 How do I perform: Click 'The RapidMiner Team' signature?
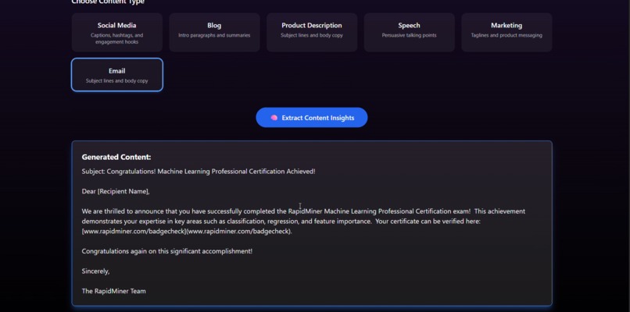(x=113, y=291)
